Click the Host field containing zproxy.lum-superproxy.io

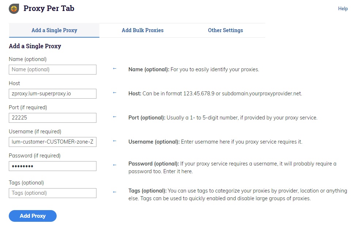[x=53, y=94]
